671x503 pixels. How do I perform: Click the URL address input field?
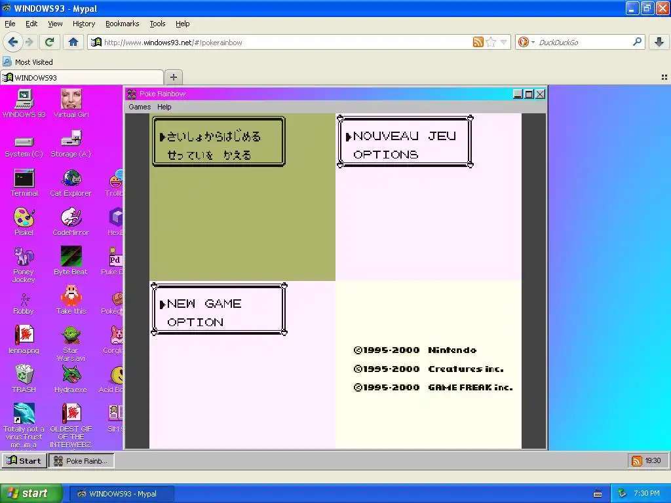click(x=286, y=42)
